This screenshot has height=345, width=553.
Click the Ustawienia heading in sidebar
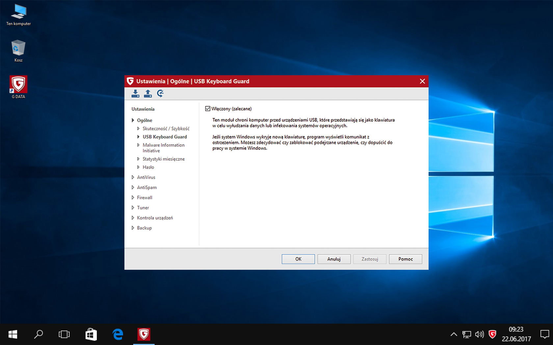pyautogui.click(x=143, y=109)
